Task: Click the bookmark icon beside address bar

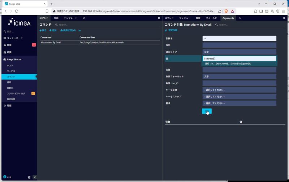Action: pos(47,11)
